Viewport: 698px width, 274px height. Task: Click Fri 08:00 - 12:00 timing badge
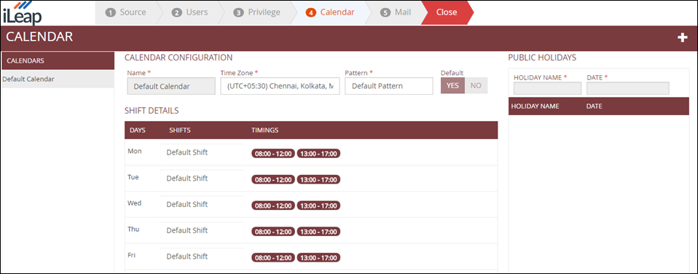273,258
